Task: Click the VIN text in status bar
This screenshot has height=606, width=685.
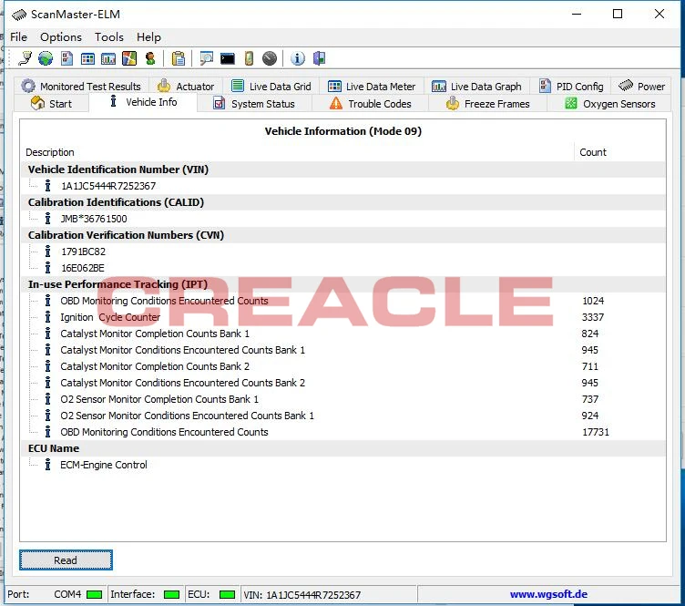Action: pos(302,595)
